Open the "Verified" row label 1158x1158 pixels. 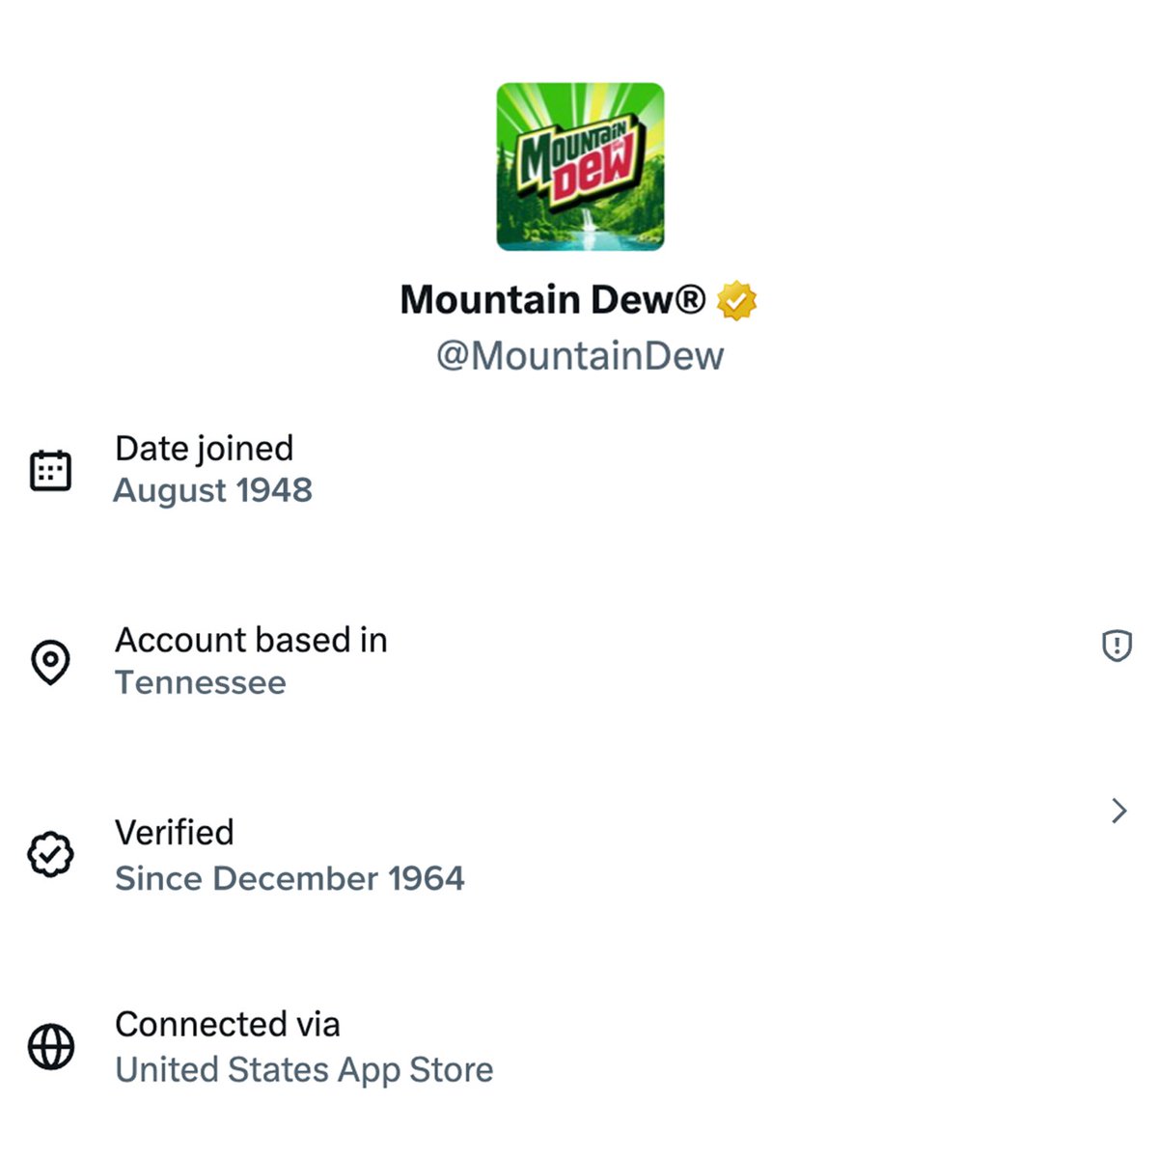[x=175, y=832]
